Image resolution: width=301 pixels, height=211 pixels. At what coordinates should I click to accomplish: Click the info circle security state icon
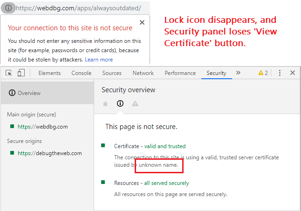(120, 103)
